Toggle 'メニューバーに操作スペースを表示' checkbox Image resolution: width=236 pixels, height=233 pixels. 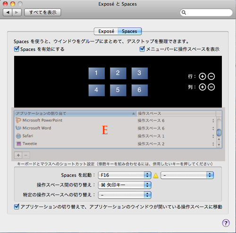pos(142,49)
